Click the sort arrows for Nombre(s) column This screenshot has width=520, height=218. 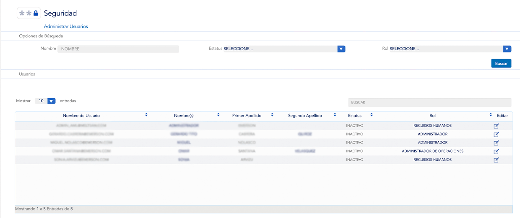[218, 115]
